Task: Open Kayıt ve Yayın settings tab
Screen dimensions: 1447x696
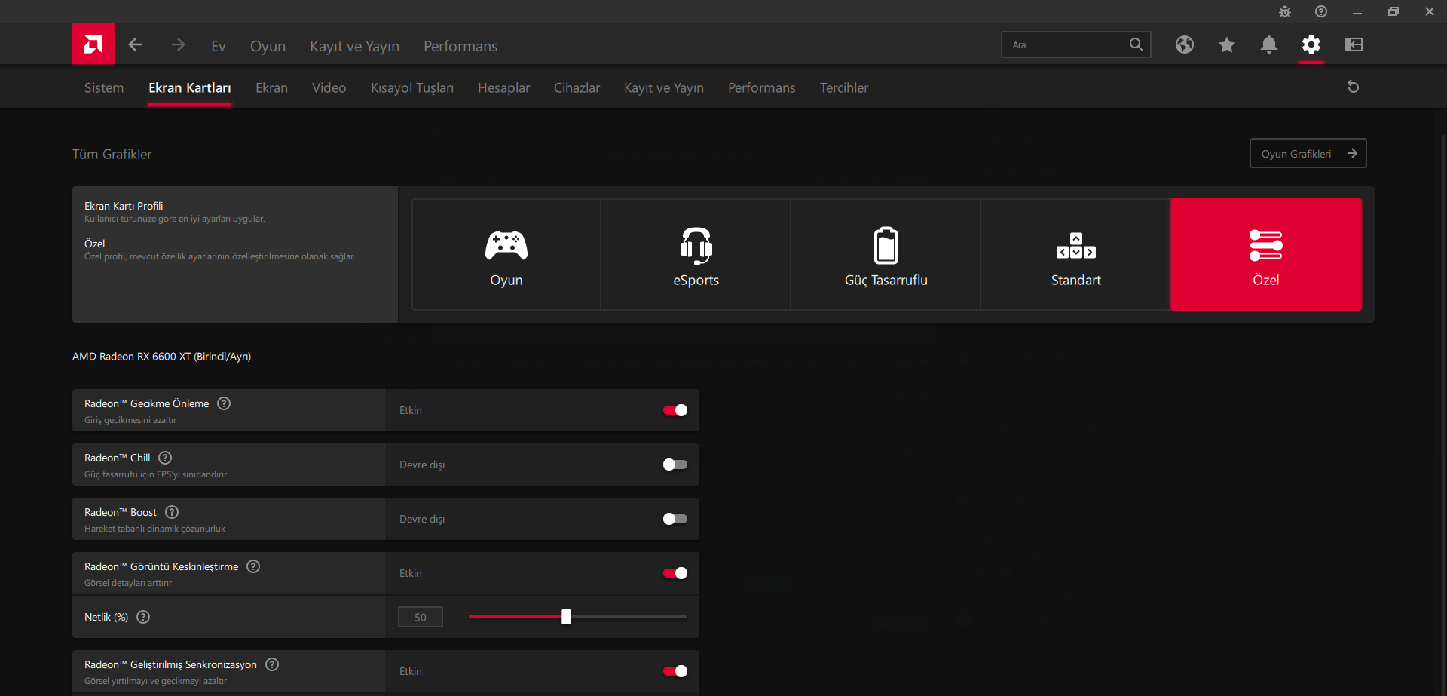Action: [664, 87]
